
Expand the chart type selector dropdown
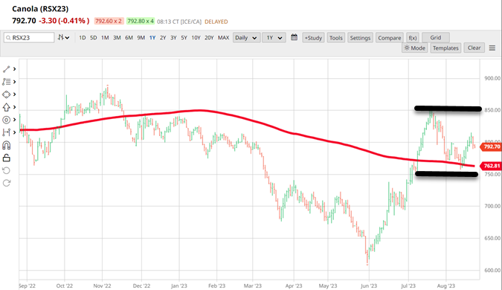[64, 37]
